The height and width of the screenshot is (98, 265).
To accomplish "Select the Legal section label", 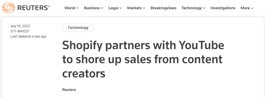I will pos(113,8).
